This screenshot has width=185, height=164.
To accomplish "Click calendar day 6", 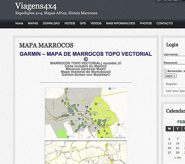I will click(169, 139).
